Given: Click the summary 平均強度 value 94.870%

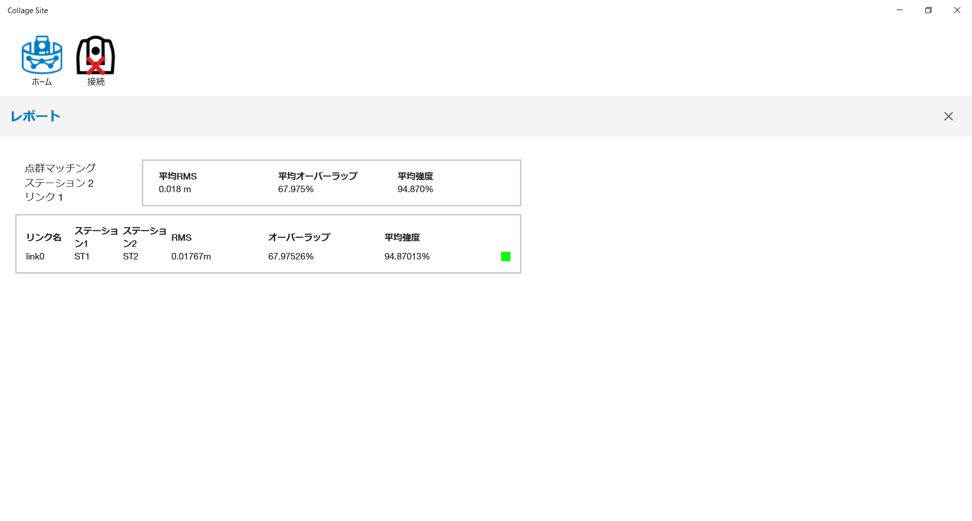Looking at the screenshot, I should pyautogui.click(x=415, y=189).
